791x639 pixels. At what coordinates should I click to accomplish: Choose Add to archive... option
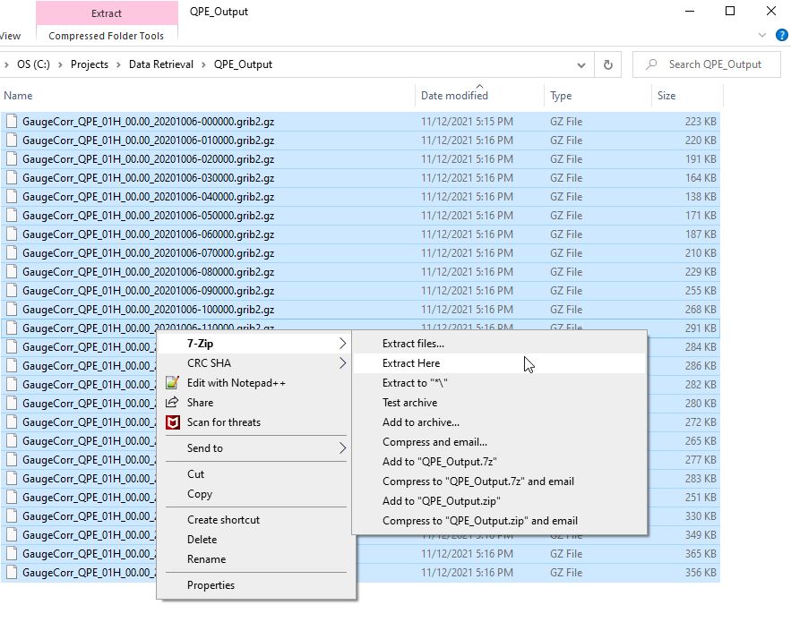(x=500, y=422)
